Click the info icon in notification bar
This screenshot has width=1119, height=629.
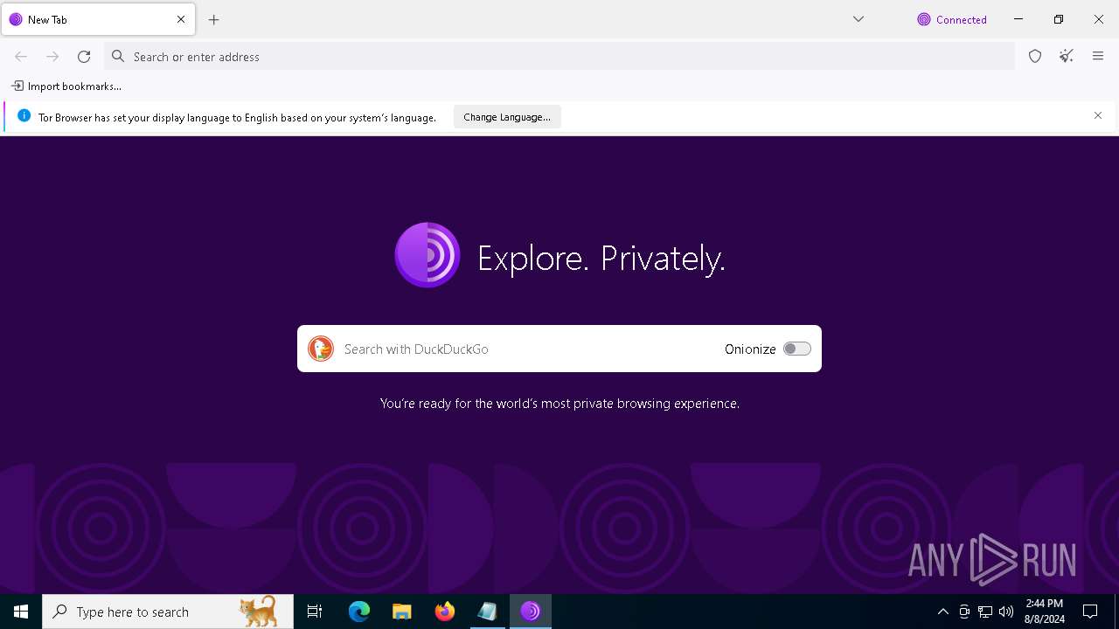[x=24, y=116]
